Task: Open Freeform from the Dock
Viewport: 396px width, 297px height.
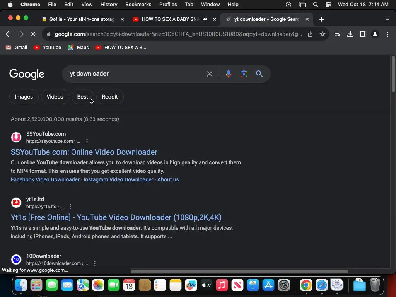Action: (191, 285)
